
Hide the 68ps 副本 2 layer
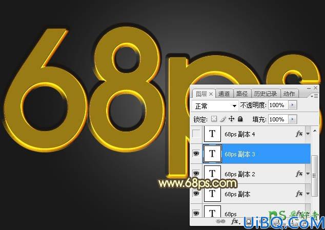(196, 173)
